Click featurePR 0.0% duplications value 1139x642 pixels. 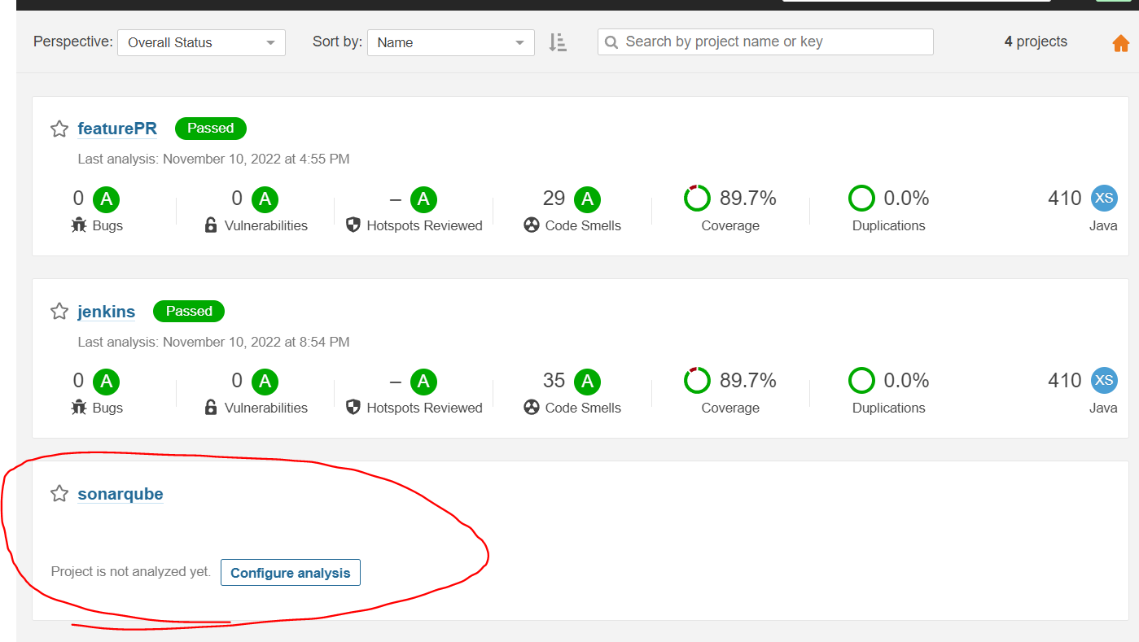click(x=907, y=199)
